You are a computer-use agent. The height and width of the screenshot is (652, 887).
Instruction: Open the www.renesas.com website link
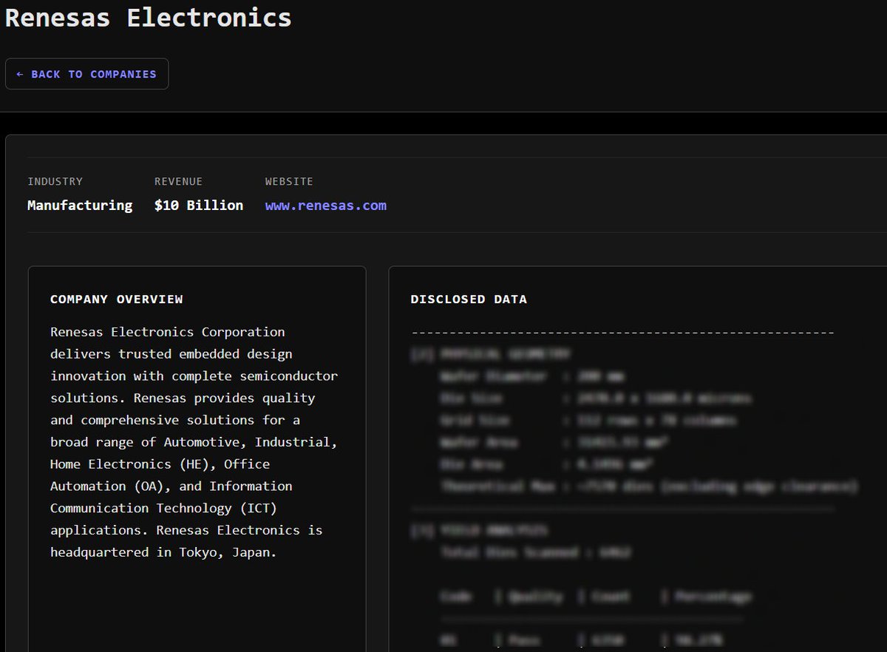point(325,206)
